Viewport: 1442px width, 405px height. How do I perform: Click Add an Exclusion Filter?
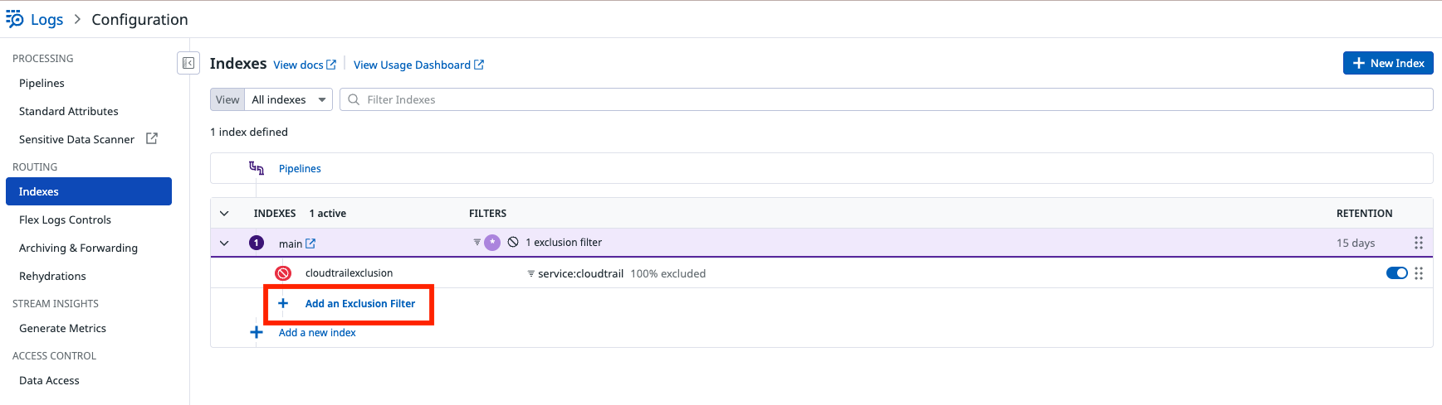click(359, 304)
